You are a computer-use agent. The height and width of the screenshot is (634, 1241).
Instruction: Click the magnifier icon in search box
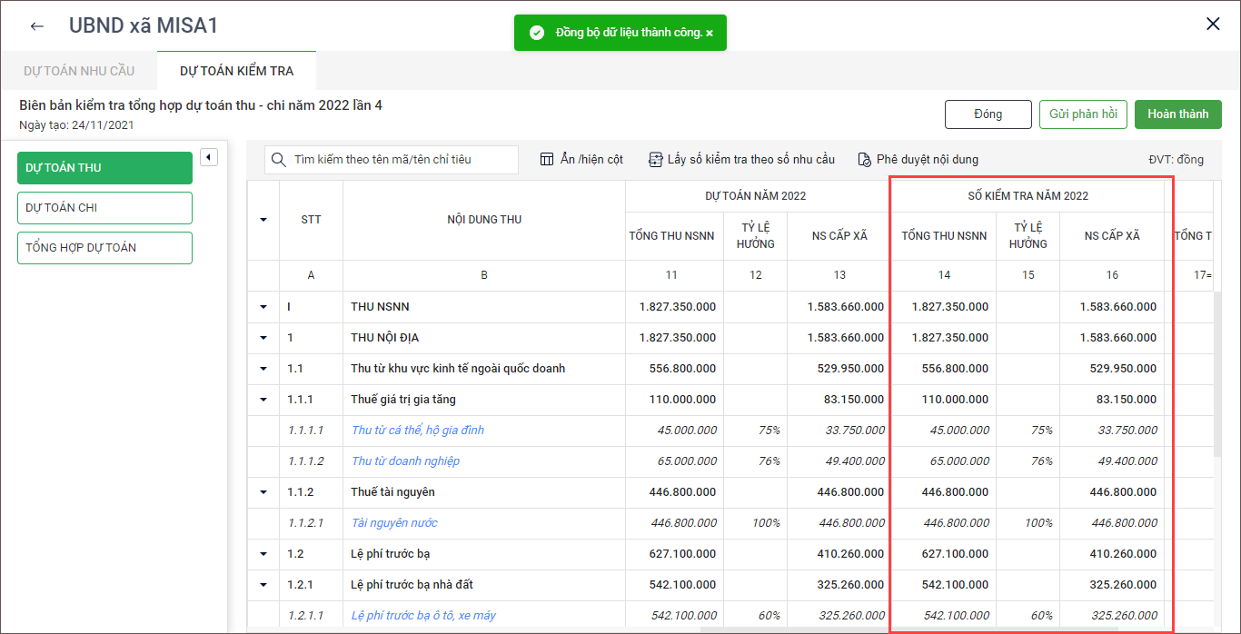click(x=279, y=160)
